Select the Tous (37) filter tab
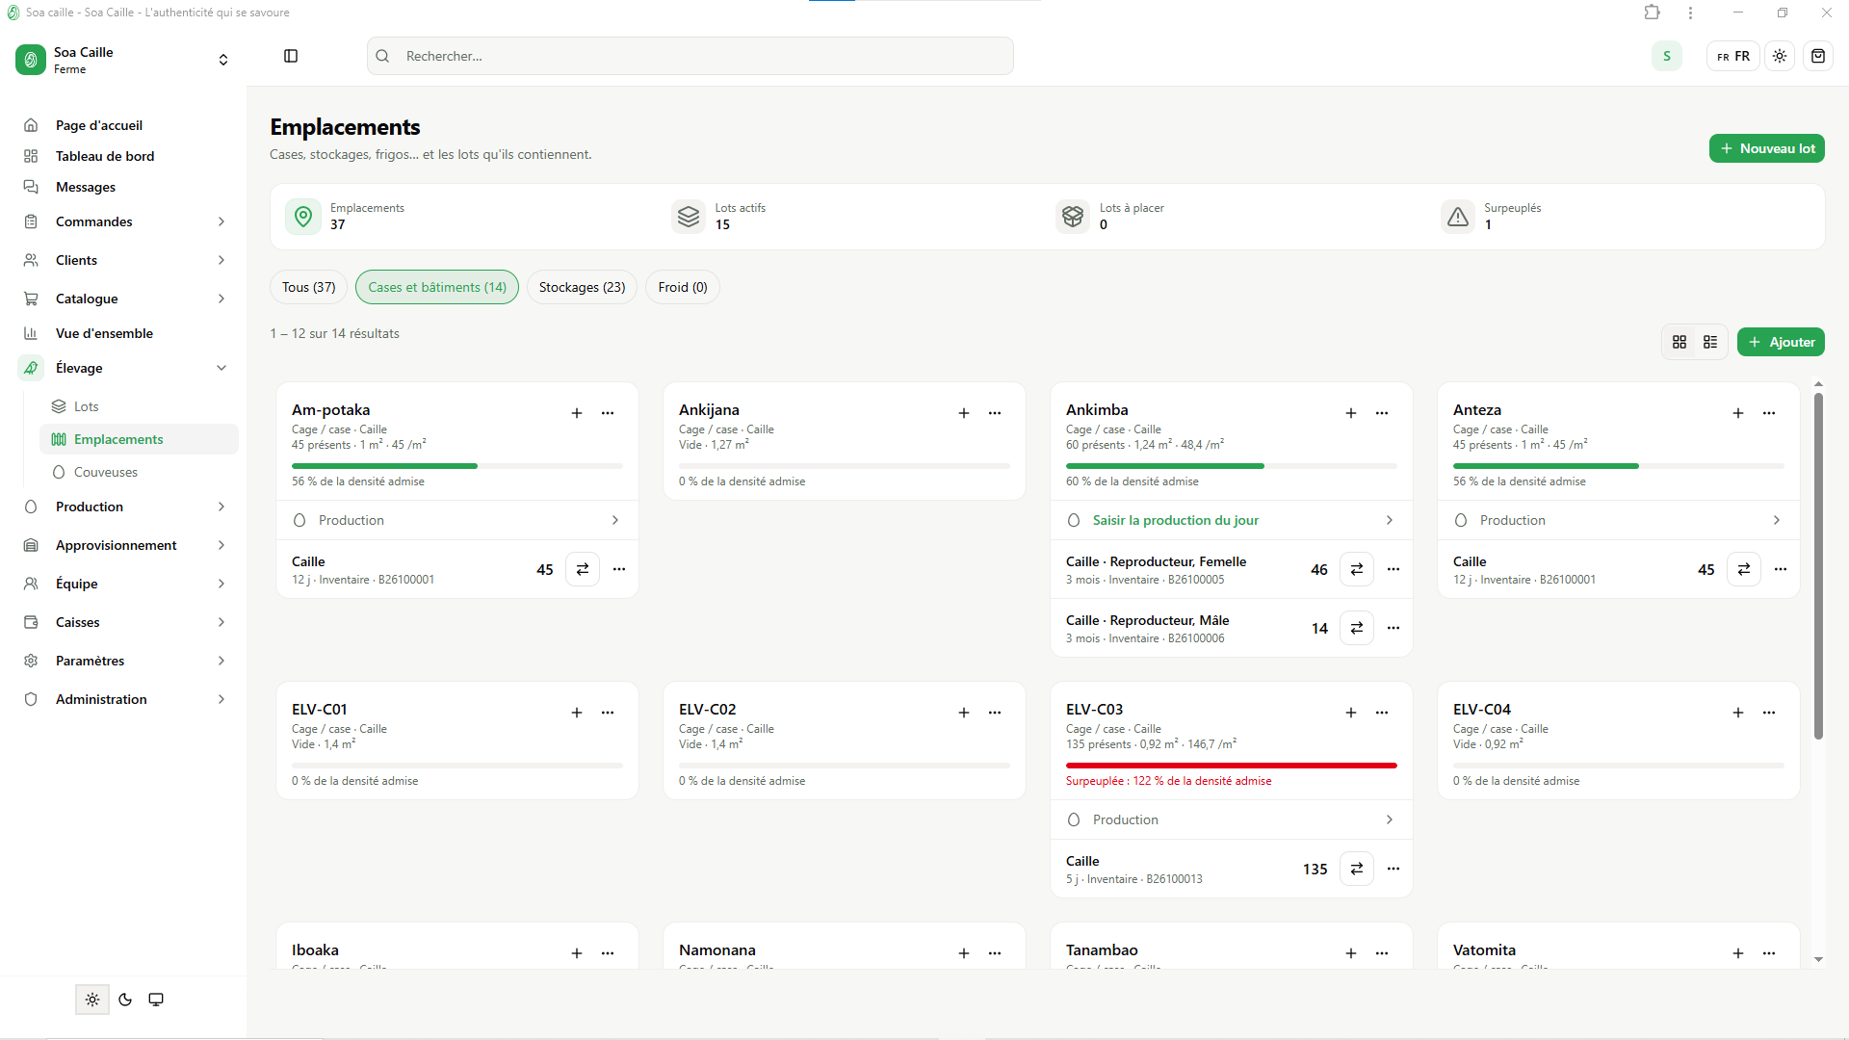1849x1040 pixels. click(x=309, y=287)
